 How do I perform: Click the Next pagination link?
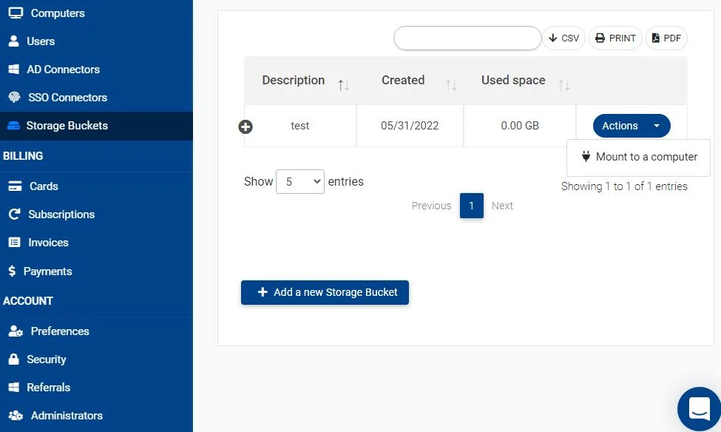click(502, 206)
